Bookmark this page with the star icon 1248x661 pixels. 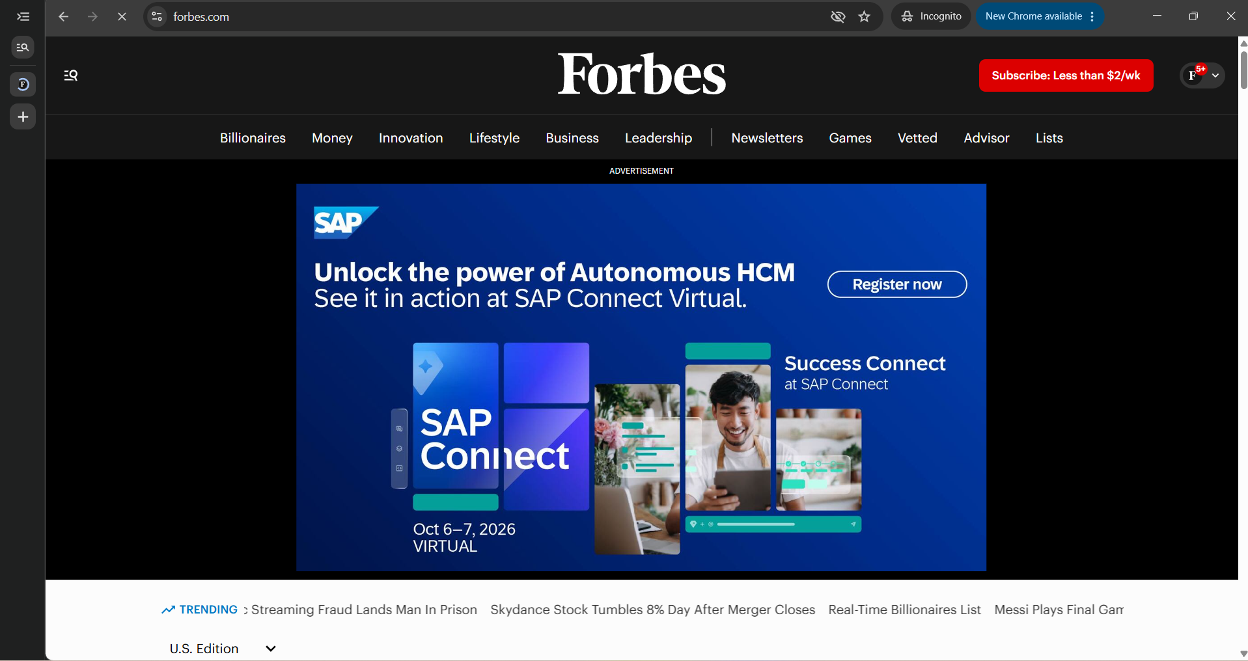865,17
